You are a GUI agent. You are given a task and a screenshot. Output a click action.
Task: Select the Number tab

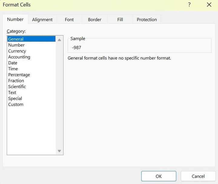[15, 19]
